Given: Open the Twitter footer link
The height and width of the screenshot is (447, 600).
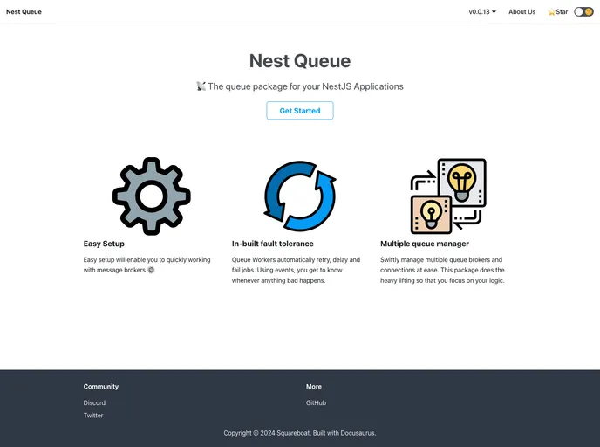Looking at the screenshot, I should pyautogui.click(x=93, y=416).
